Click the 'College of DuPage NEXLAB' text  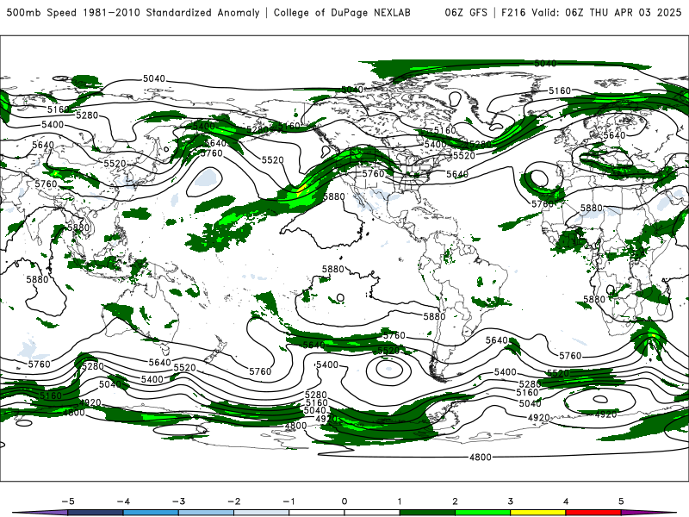(342, 12)
